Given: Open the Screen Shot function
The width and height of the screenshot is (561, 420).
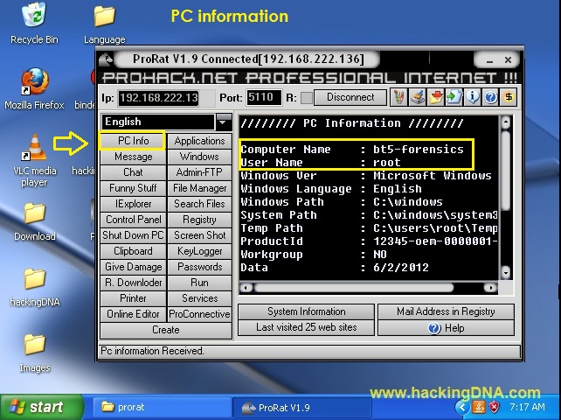Looking at the screenshot, I should tap(199, 235).
